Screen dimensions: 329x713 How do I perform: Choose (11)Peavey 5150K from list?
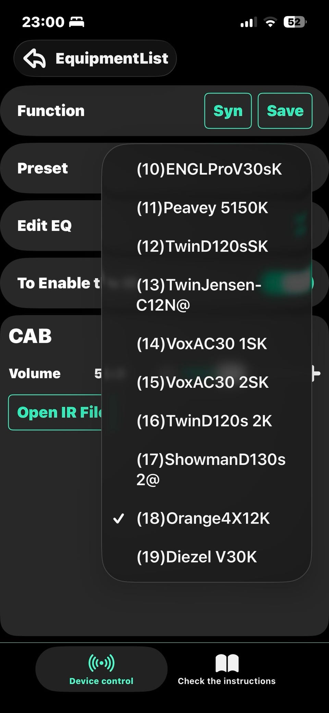pos(202,208)
